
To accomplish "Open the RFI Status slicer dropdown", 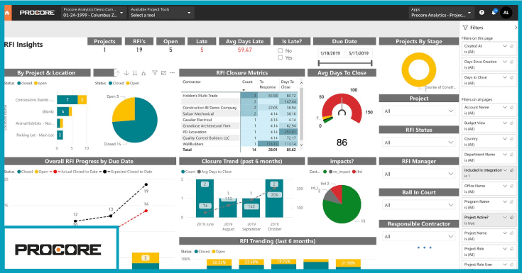I will pyautogui.click(x=418, y=143).
